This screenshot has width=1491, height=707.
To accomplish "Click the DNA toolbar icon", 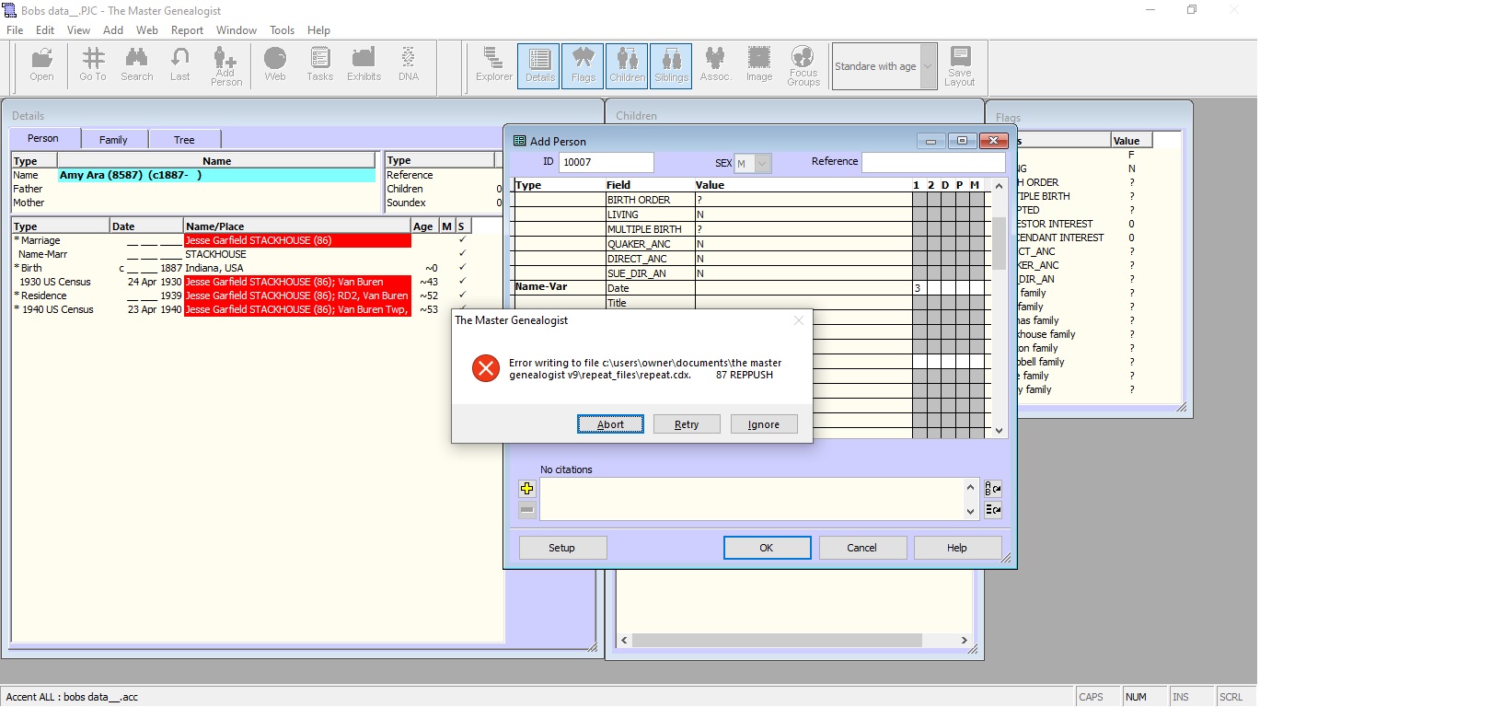I will click(x=409, y=65).
